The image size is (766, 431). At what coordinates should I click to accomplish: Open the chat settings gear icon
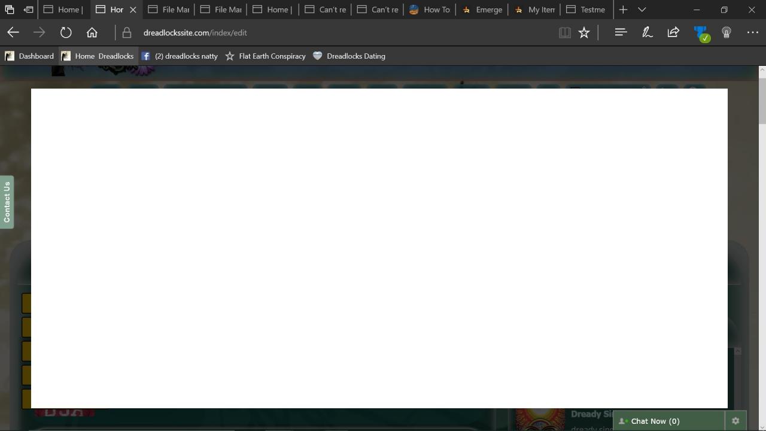coord(735,421)
